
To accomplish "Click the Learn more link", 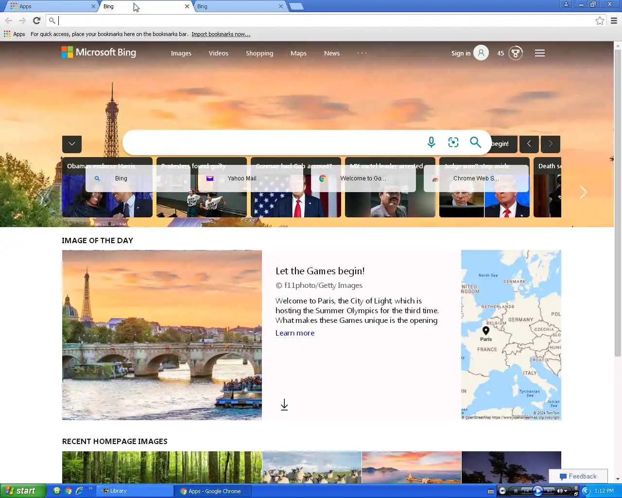I will tap(295, 333).
